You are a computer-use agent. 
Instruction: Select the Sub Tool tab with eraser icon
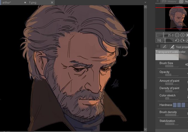[164, 47]
